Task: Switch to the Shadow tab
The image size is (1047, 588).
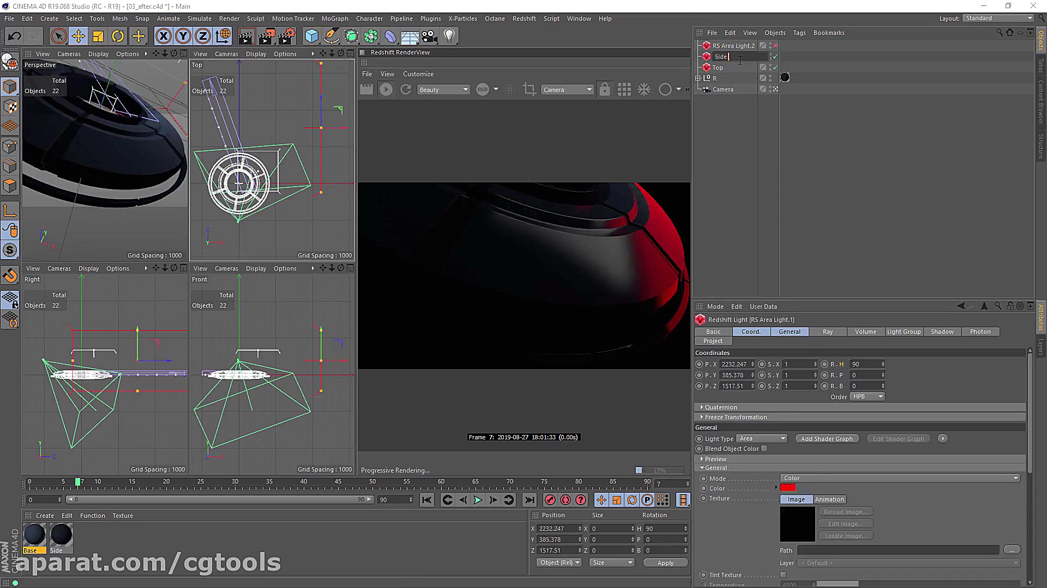Action: coord(942,332)
